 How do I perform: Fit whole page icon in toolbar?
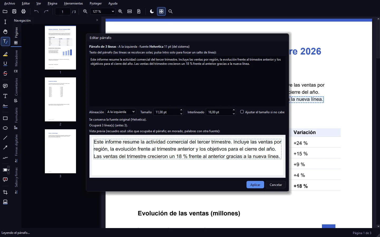click(139, 11)
